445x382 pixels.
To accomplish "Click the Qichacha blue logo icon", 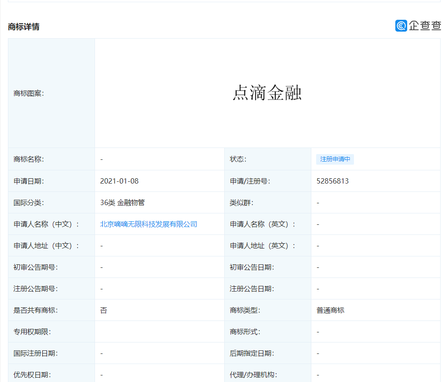I will point(401,26).
